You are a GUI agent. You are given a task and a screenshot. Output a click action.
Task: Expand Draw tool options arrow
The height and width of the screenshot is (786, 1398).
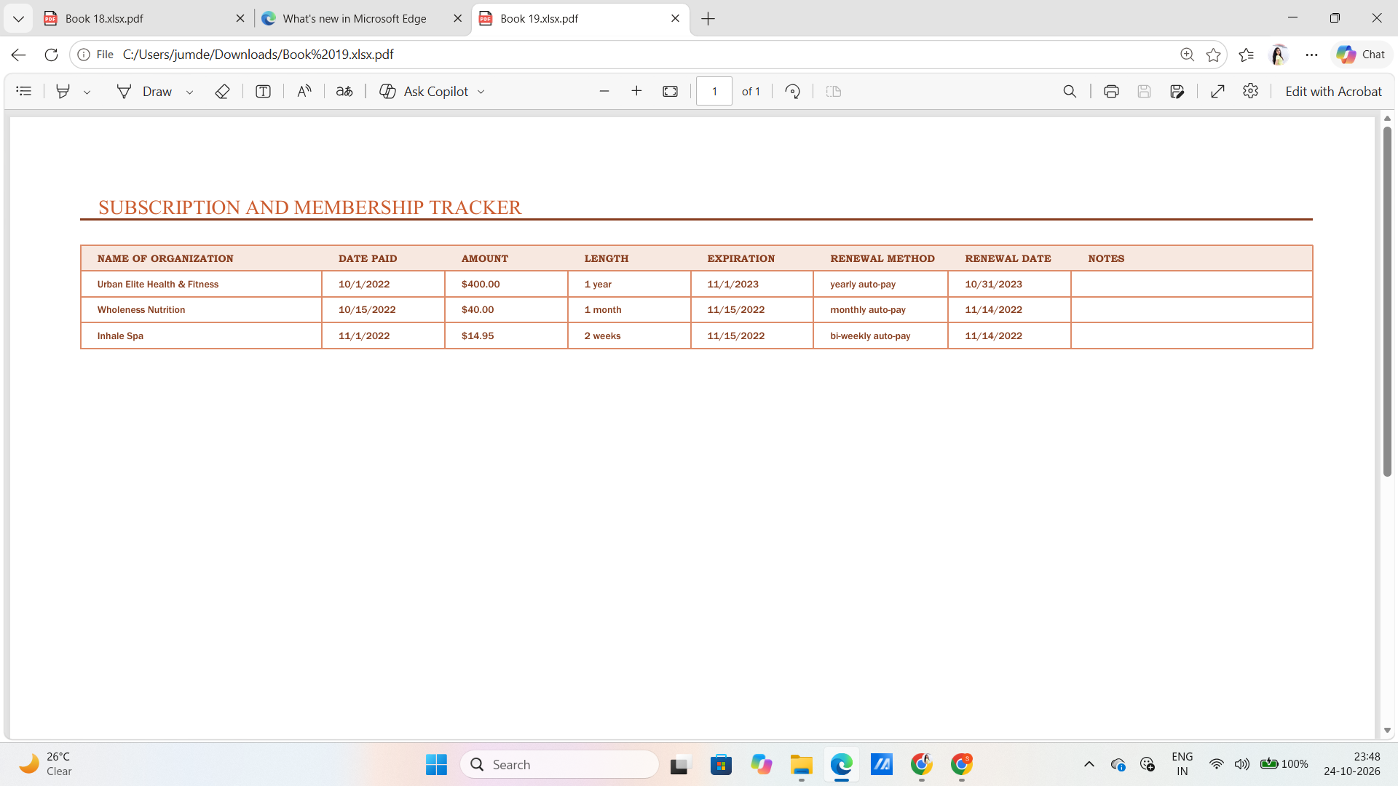coord(190,92)
